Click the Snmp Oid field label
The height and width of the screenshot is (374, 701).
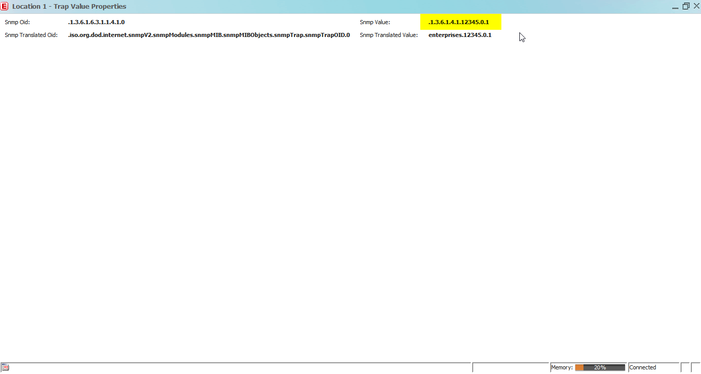click(16, 22)
